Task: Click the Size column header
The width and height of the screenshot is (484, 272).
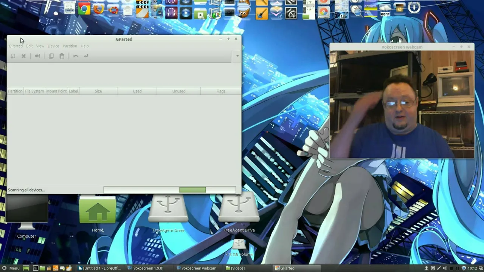Action: [x=98, y=91]
